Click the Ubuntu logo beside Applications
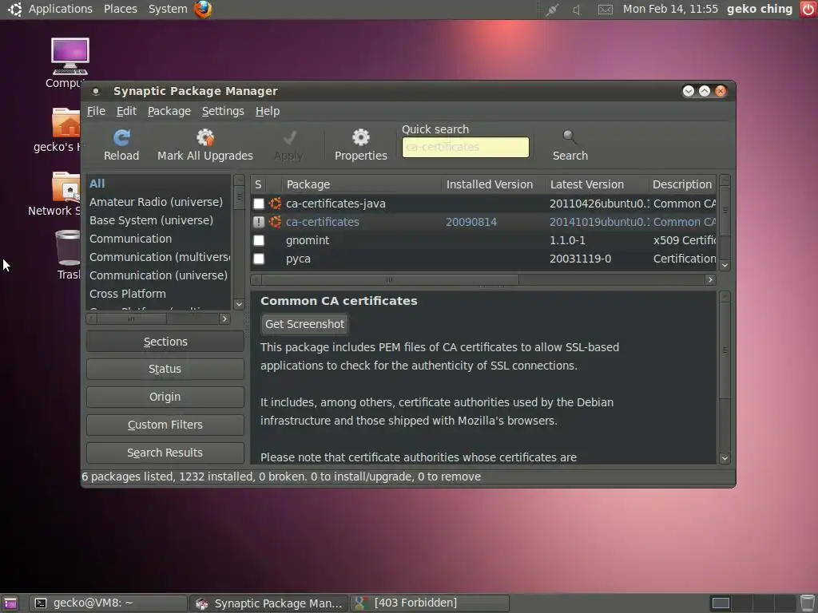Screen dimensions: 818x613 point(14,9)
